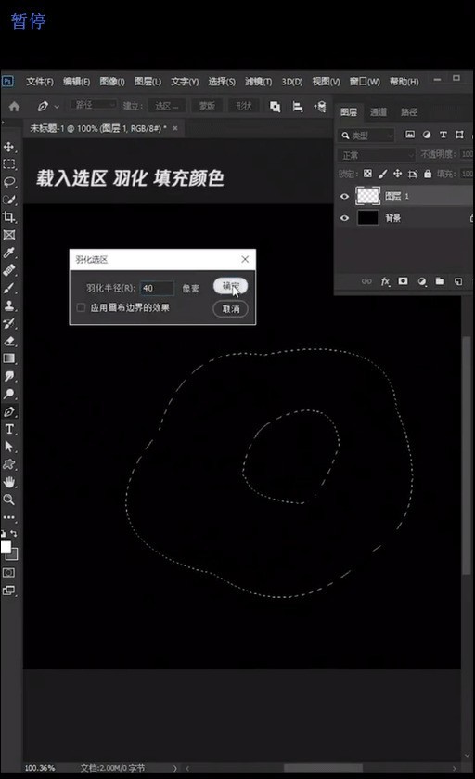This screenshot has height=779, width=475.
Task: Change screen mode icon
Action: pos(9,591)
